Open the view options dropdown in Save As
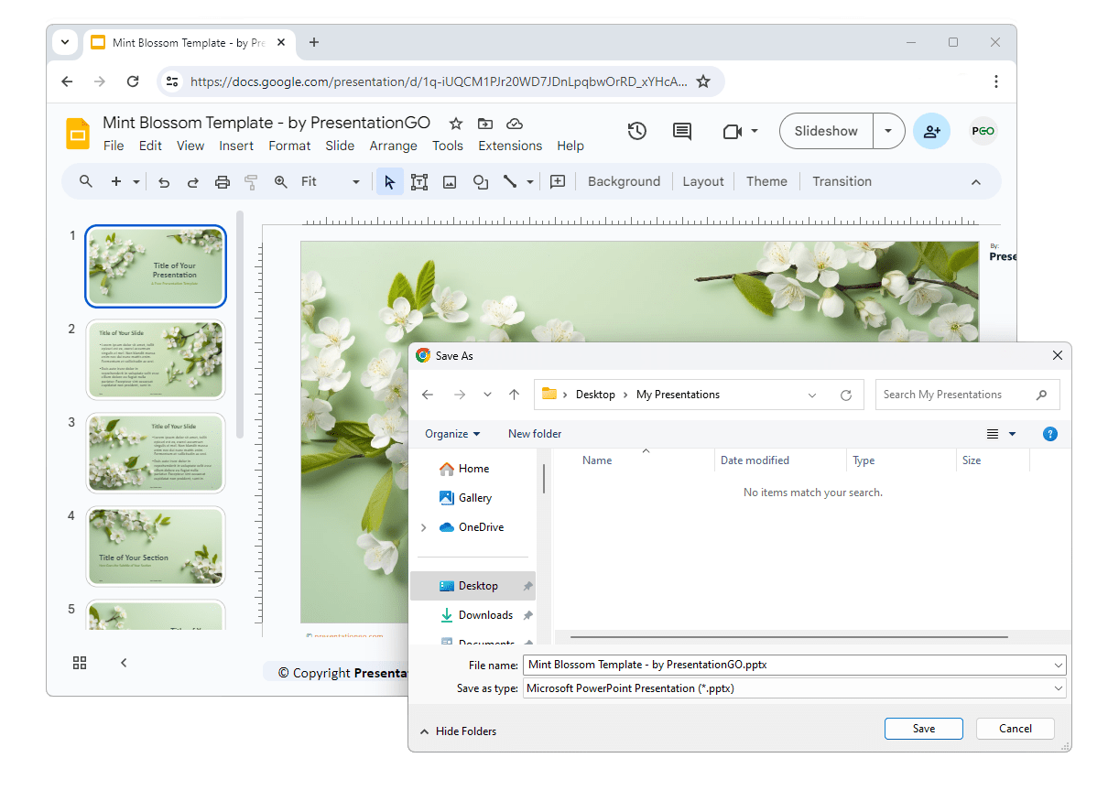 pyautogui.click(x=1012, y=434)
